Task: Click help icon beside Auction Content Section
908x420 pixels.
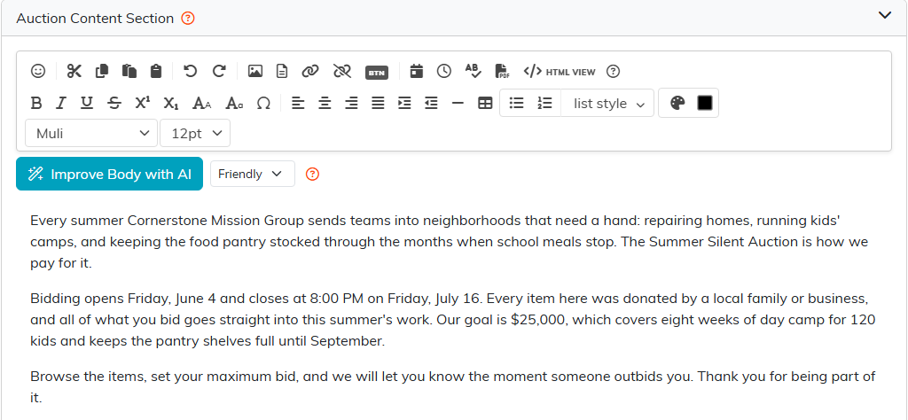Action: 188,19
